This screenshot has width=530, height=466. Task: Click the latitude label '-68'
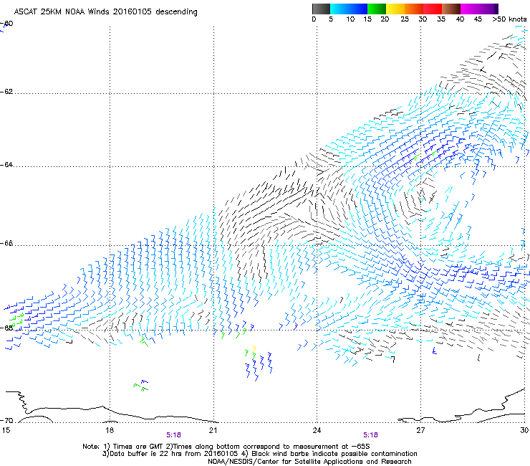pos(6,328)
